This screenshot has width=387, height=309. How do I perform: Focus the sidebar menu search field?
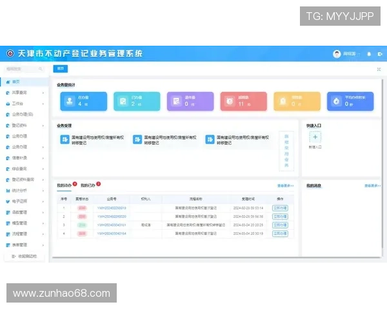25,69
